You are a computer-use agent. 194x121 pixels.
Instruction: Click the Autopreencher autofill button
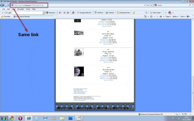[x=124, y=13]
